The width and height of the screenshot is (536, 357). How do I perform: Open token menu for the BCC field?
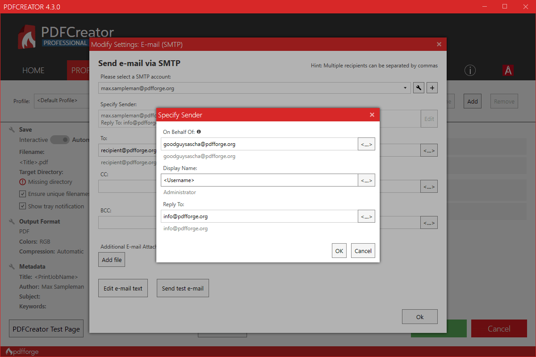(x=429, y=223)
